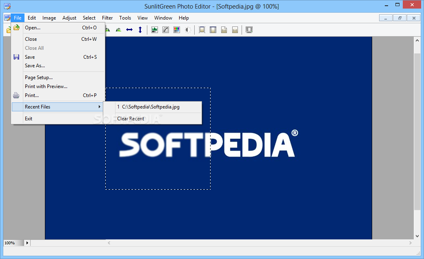Viewport: 424px width, 259px height.
Task: Click the vertical scrollbar up arrow
Action: coord(417,40)
